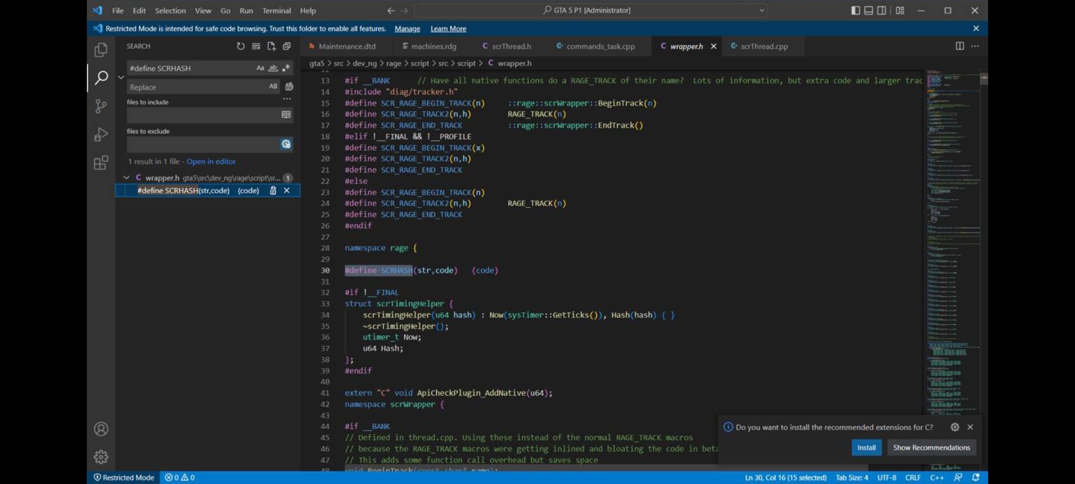Switch to the scrThread.cpp tab
Screen dimensions: 1075x484
763,46
